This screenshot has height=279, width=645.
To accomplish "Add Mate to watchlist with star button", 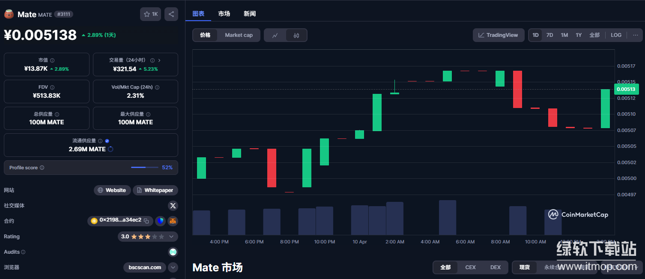I will tap(150, 14).
